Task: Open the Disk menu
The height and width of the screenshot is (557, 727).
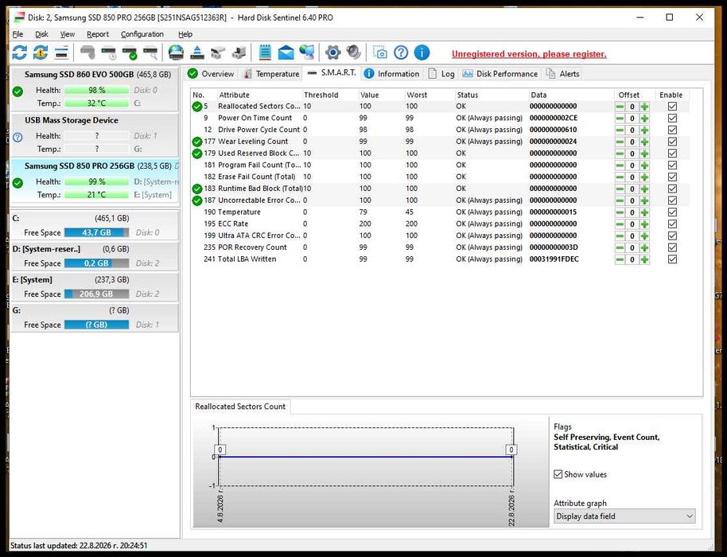Action: tap(41, 34)
